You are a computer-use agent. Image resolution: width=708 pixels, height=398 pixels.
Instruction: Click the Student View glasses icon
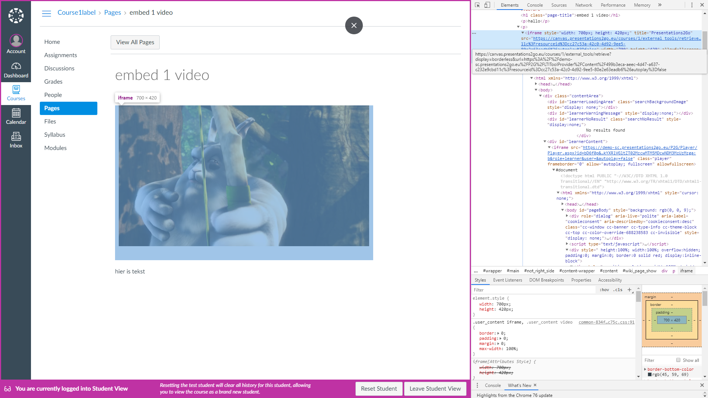[7, 389]
